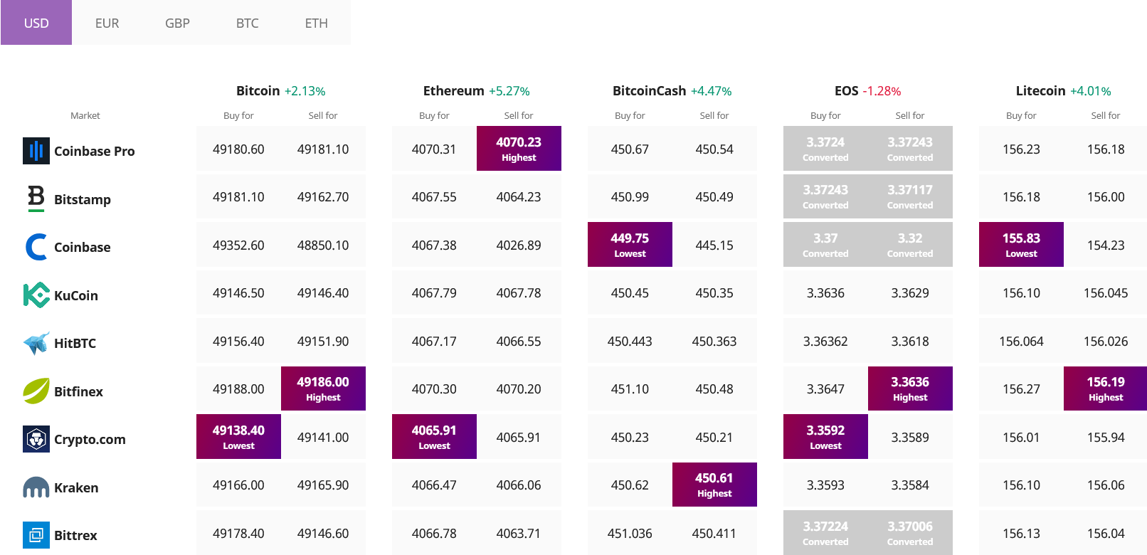Click HitBTC BitcoinCash buy price 450.443

(x=630, y=341)
